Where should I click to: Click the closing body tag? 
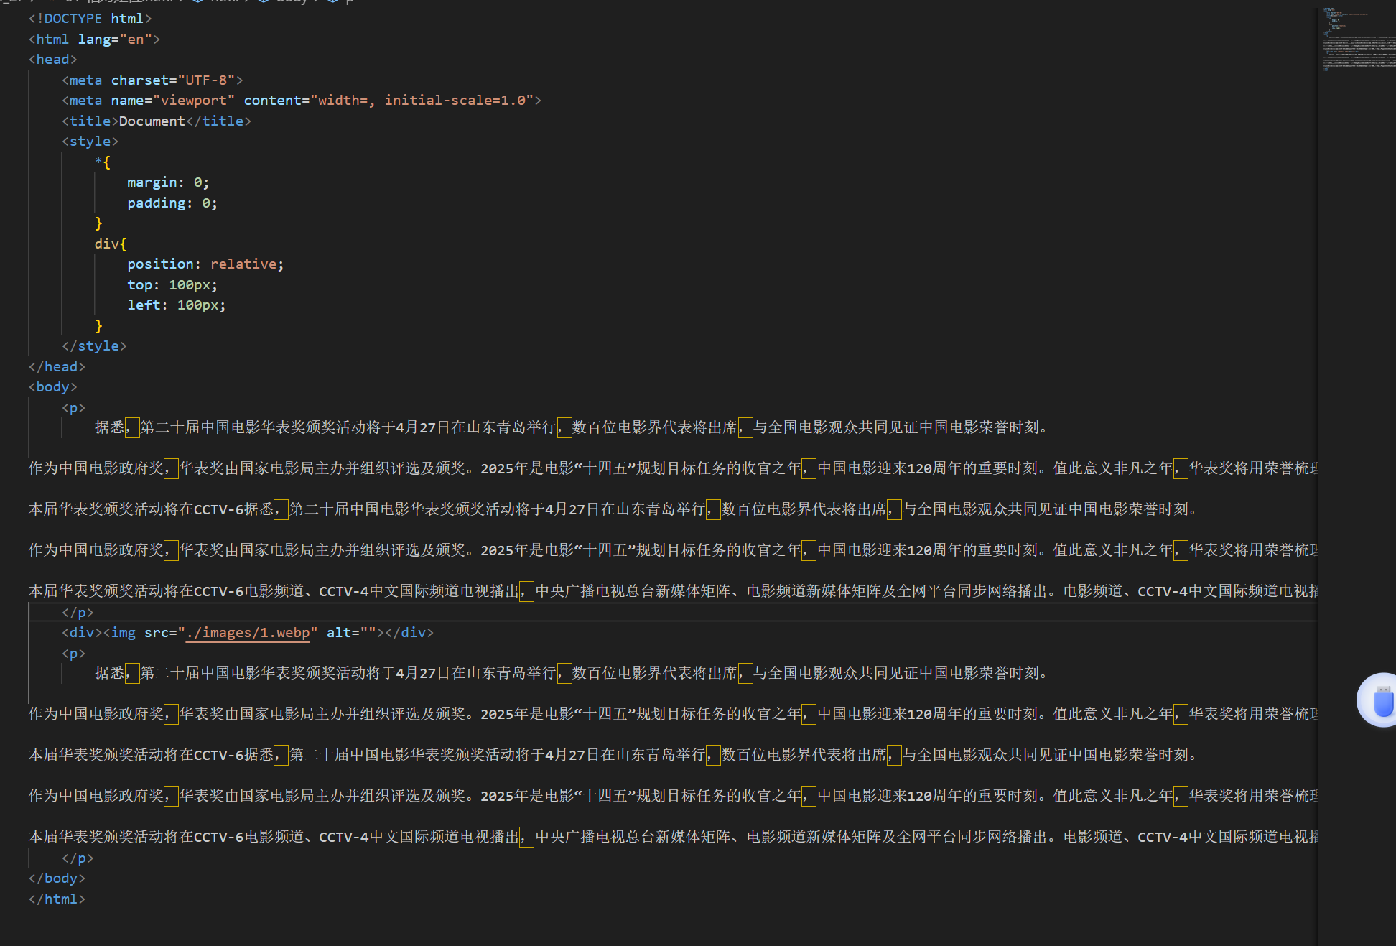[x=57, y=878]
